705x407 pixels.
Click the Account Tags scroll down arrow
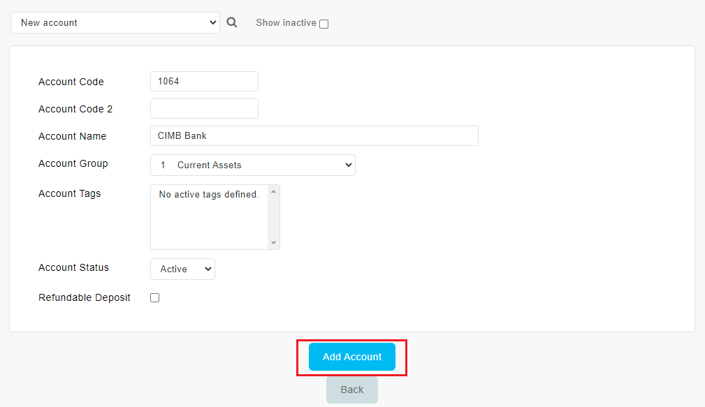pyautogui.click(x=273, y=243)
